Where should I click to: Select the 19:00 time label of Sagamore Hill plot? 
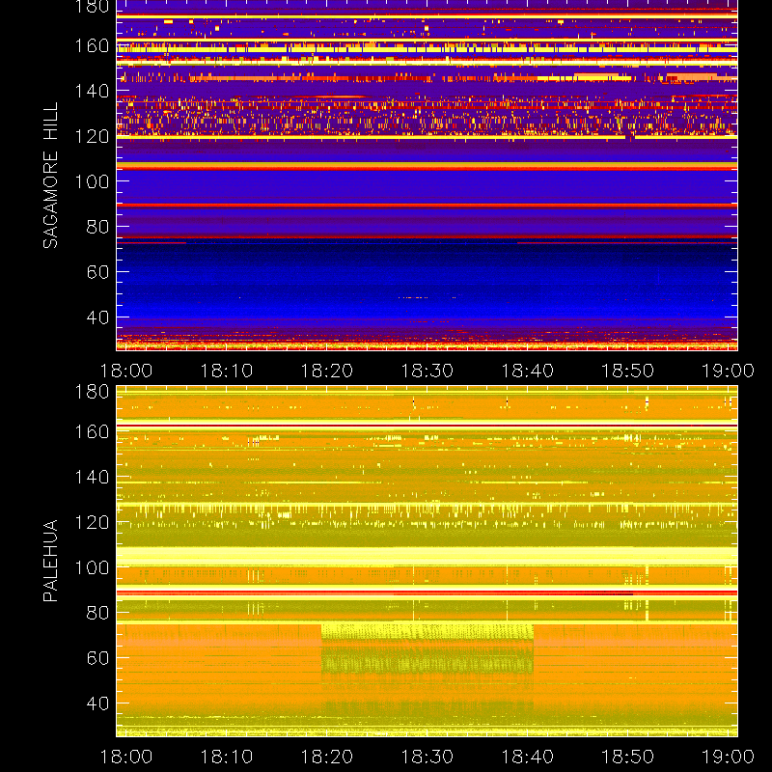point(728,371)
